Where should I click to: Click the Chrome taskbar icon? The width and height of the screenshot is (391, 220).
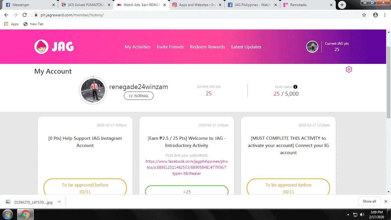point(25,214)
